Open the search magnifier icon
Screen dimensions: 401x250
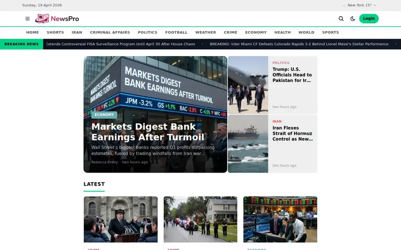pos(341,18)
